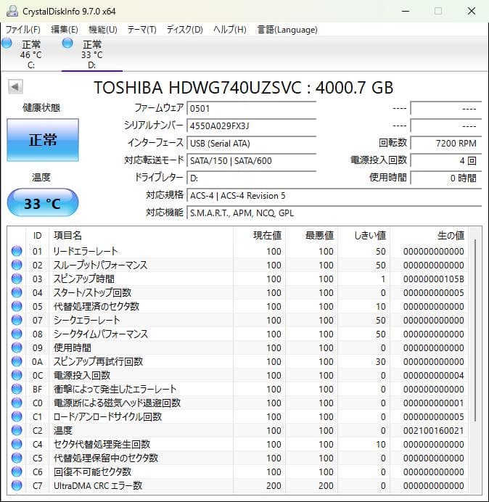Open the ヘルプ(H) menu
This screenshot has height=502, width=489.
(x=230, y=30)
